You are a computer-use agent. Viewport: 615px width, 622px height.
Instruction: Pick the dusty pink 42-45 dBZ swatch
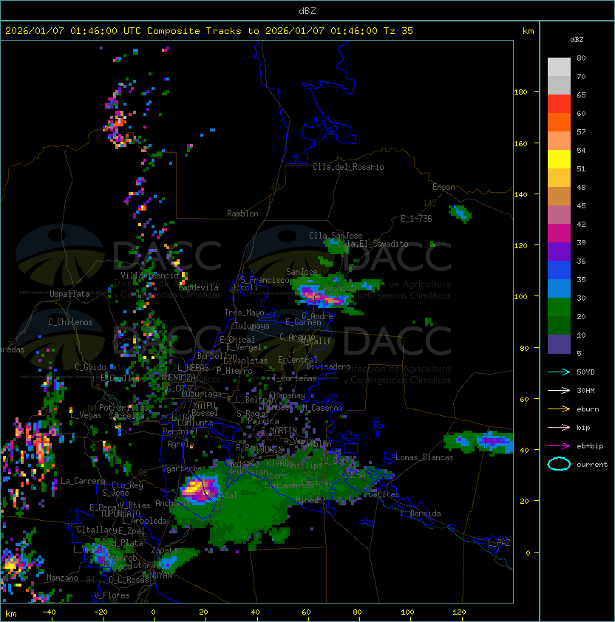pos(559,215)
